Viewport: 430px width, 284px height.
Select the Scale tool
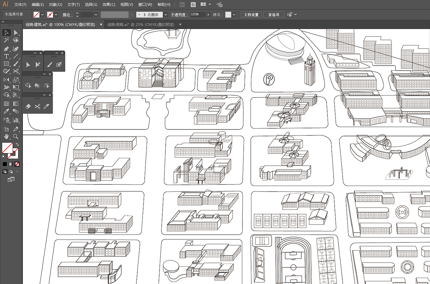(16, 80)
